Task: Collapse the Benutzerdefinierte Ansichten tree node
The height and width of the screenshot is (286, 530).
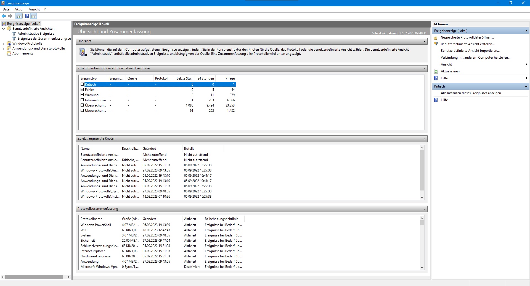Action: (x=3, y=29)
